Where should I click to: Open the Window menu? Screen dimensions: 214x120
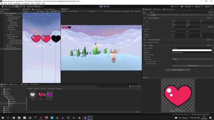(38, 4)
